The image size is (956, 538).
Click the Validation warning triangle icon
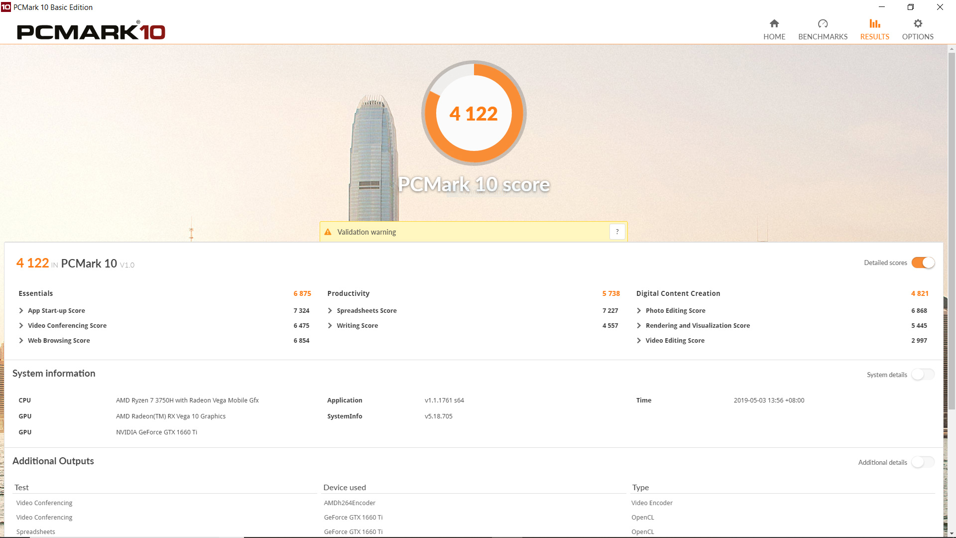coord(328,232)
